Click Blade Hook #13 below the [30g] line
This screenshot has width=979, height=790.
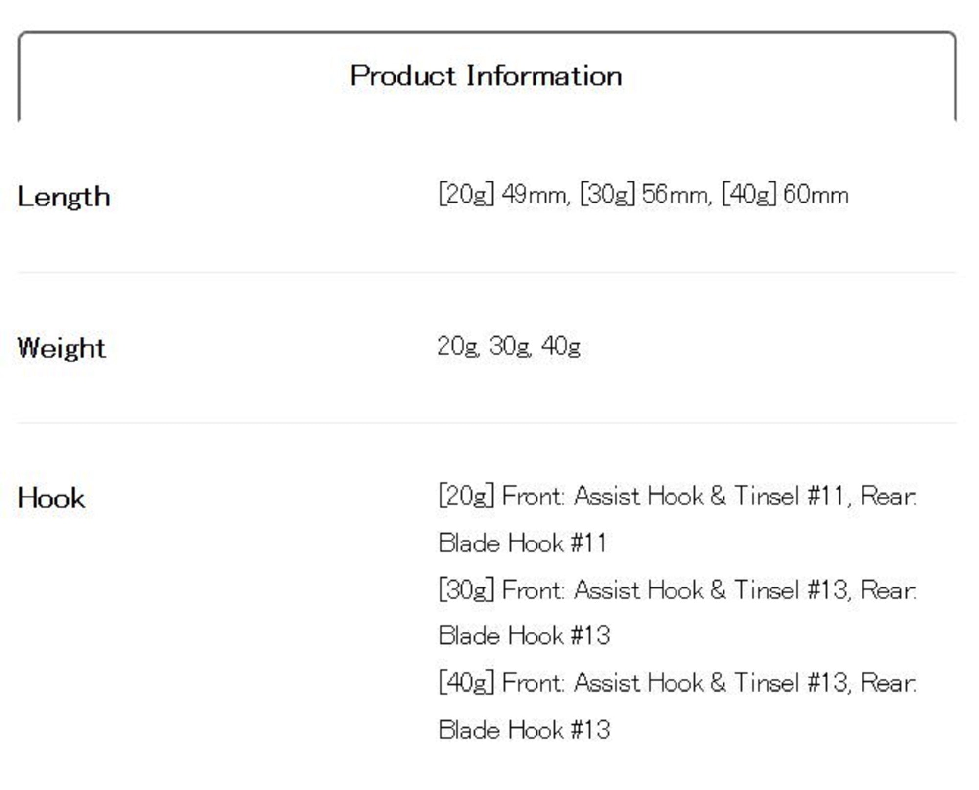pos(524,636)
